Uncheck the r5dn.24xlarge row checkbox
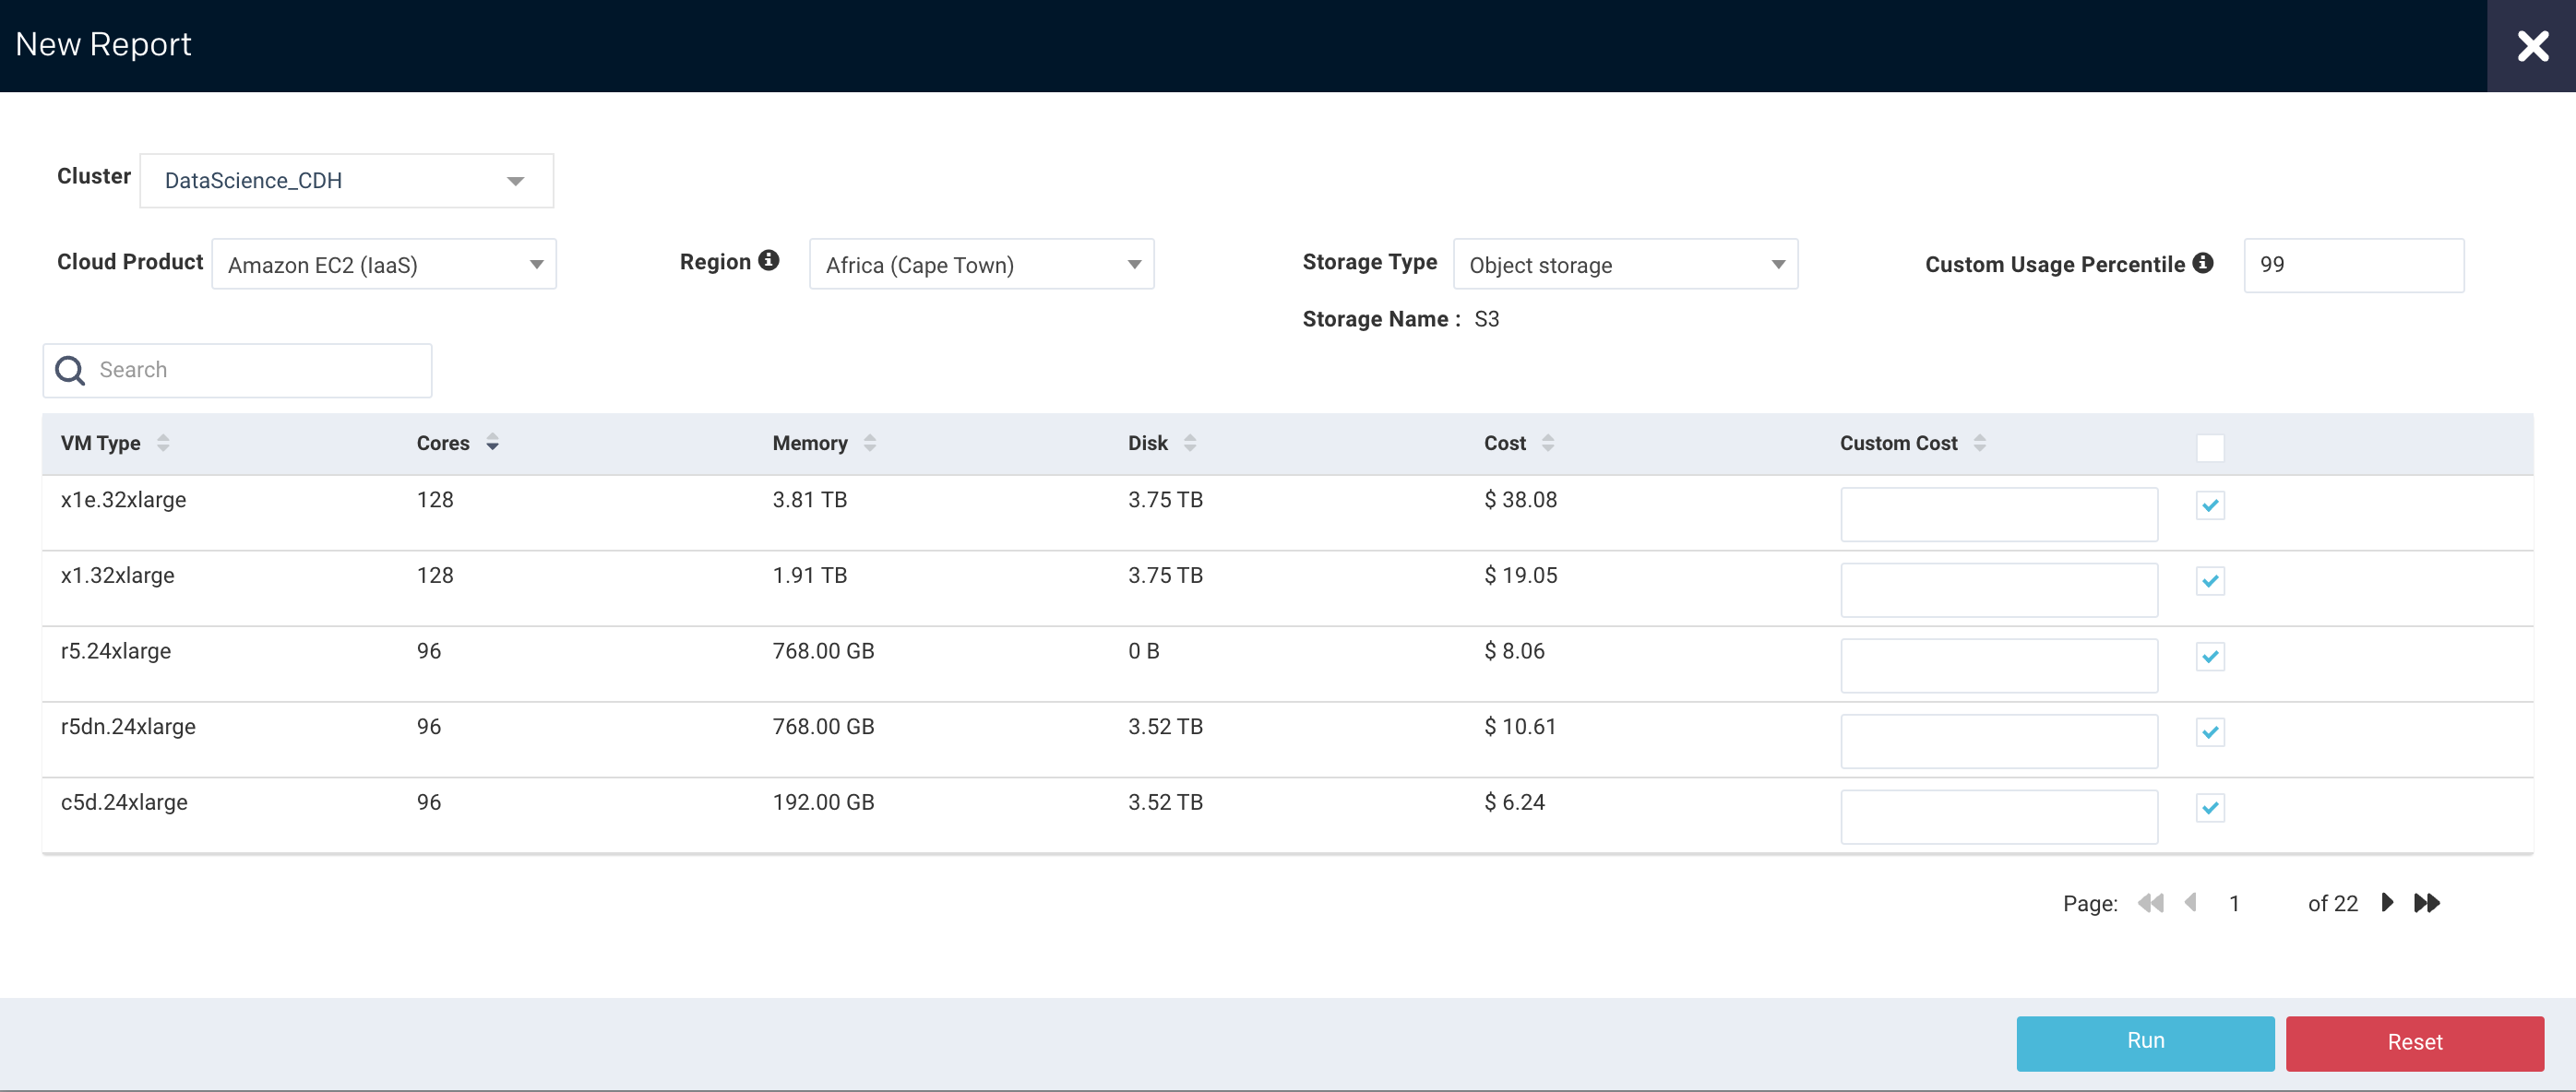Image resolution: width=2576 pixels, height=1092 pixels. tap(2210, 733)
